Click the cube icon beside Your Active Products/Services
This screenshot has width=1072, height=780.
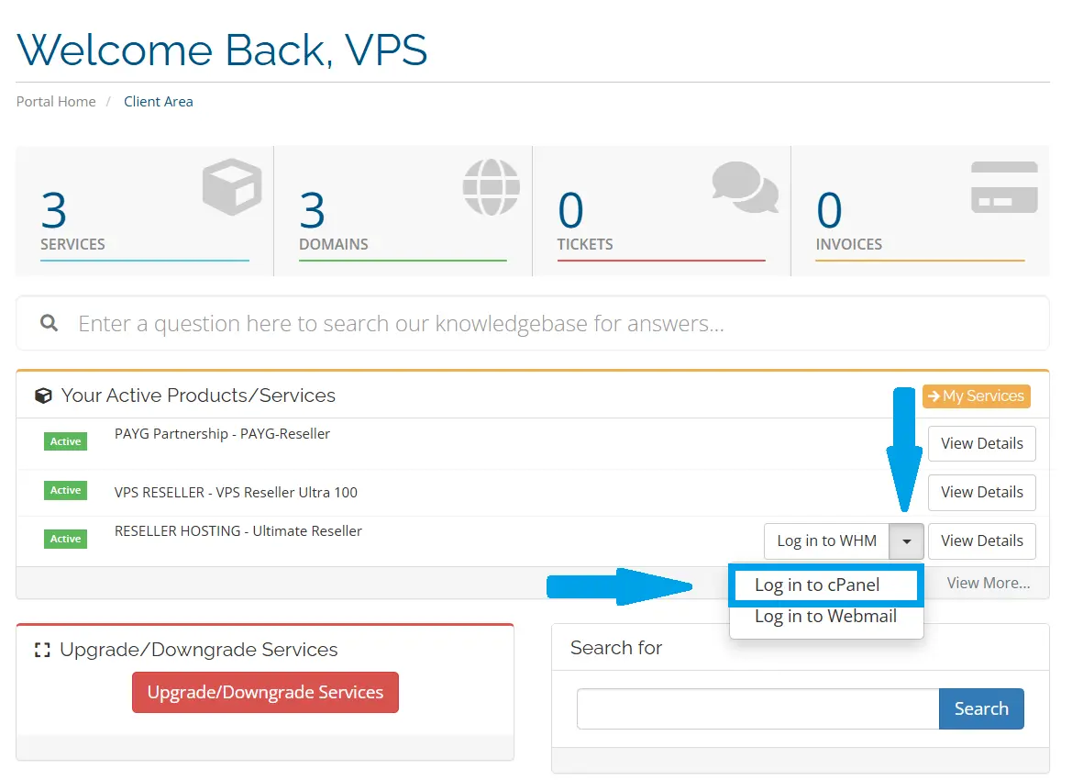(42, 395)
